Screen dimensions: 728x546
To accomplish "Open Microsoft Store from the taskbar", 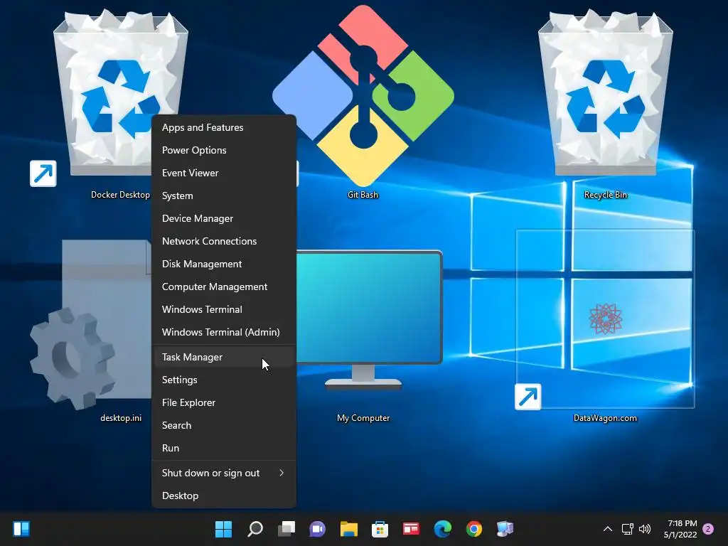I will (x=380, y=529).
